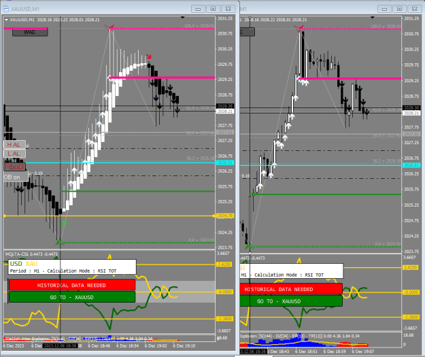Viewport: 425px width, 357px height.
Task: Click the yellow 2024.78 price label
Action: click(225, 216)
